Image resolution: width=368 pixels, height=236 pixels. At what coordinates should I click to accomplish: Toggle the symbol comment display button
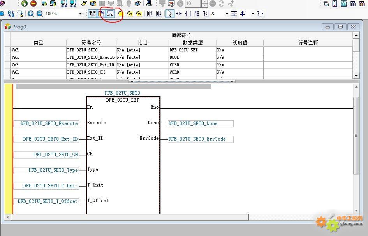coord(110,14)
